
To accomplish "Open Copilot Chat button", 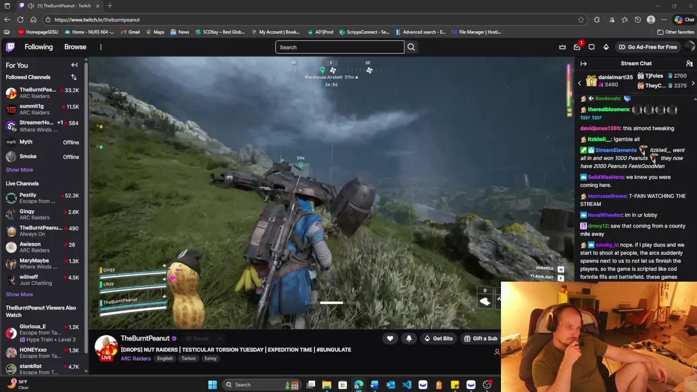I will click(x=684, y=20).
